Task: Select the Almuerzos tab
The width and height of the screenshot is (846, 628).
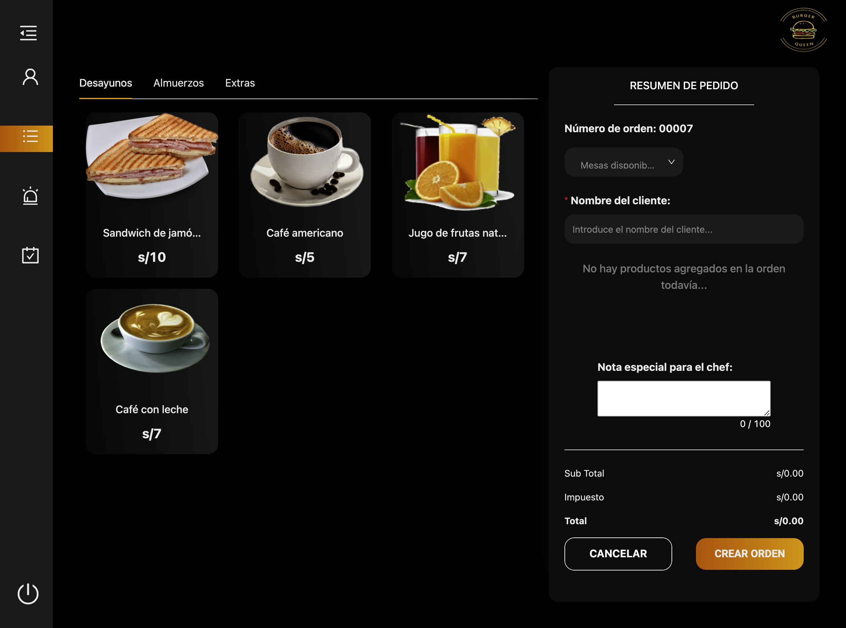Action: pyautogui.click(x=178, y=82)
